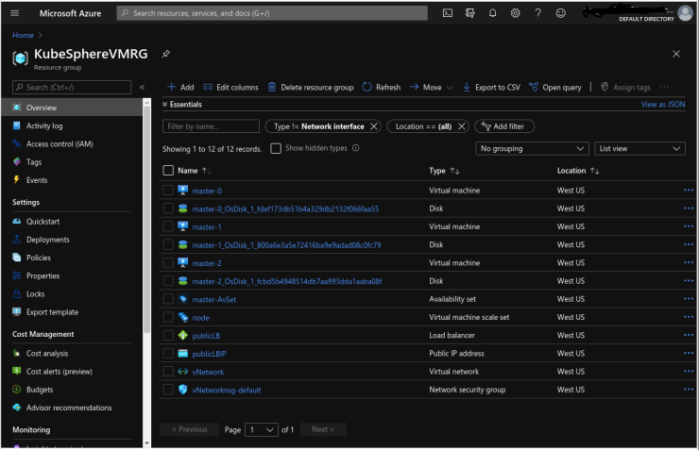Click the master-0 virtual machine icon
Screen dimensions: 699x450
click(x=182, y=190)
